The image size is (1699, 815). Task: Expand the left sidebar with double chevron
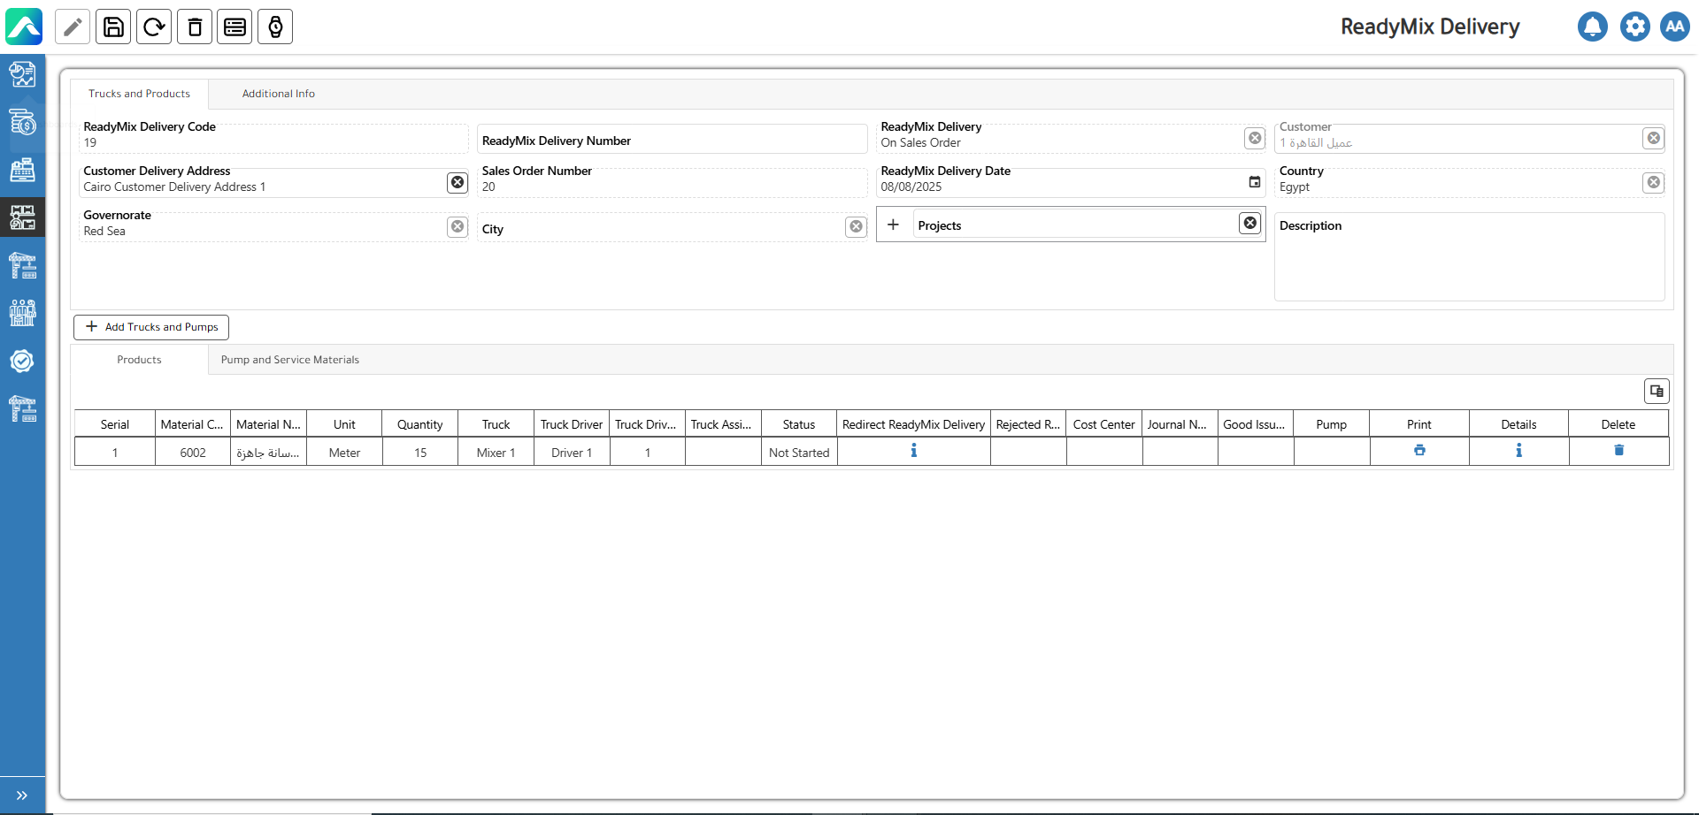coord(22,795)
